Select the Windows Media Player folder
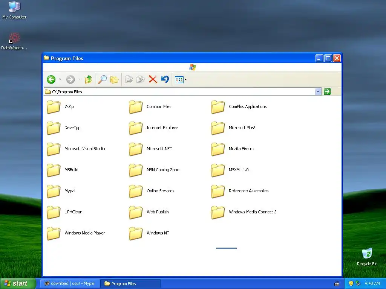This screenshot has height=289, width=386. (x=76, y=233)
